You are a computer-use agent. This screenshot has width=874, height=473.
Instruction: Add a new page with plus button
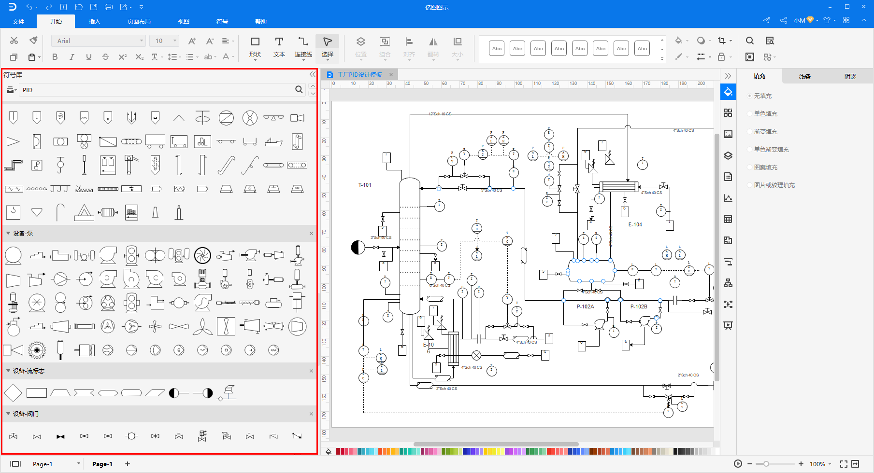coord(128,464)
